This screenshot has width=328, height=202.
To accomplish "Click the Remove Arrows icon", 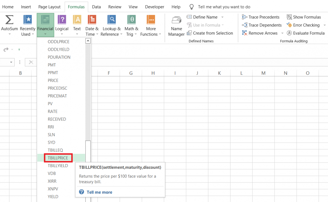I will 260,33.
